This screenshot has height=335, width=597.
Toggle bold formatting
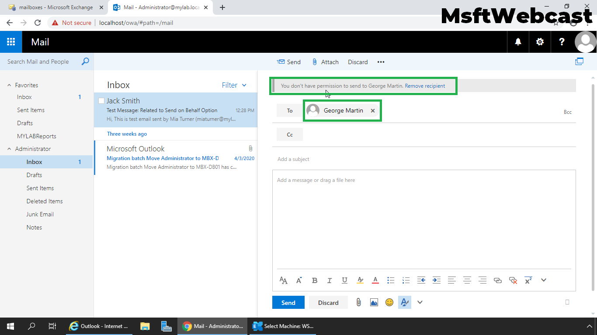coord(315,280)
